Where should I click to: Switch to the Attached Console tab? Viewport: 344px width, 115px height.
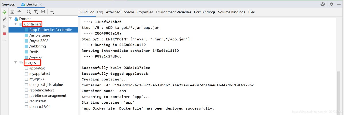pyautogui.click(x=120, y=12)
